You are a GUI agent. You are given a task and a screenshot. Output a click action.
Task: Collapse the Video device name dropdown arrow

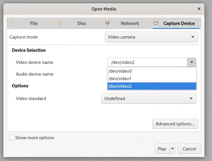[x=192, y=62]
